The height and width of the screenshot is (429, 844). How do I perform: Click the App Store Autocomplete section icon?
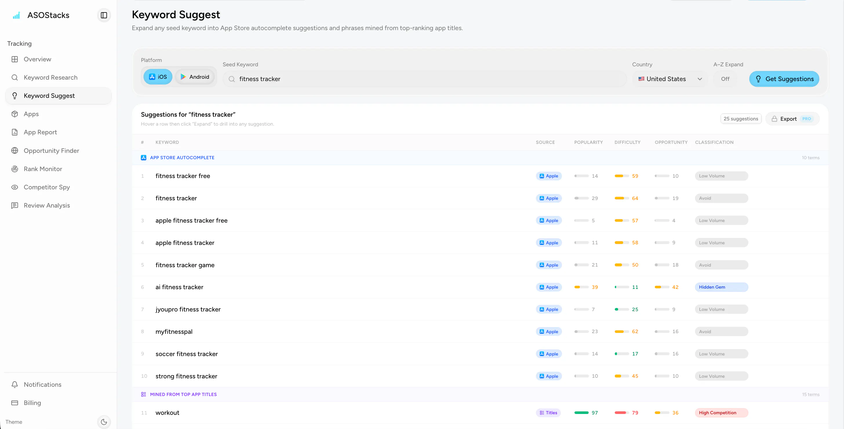point(143,158)
